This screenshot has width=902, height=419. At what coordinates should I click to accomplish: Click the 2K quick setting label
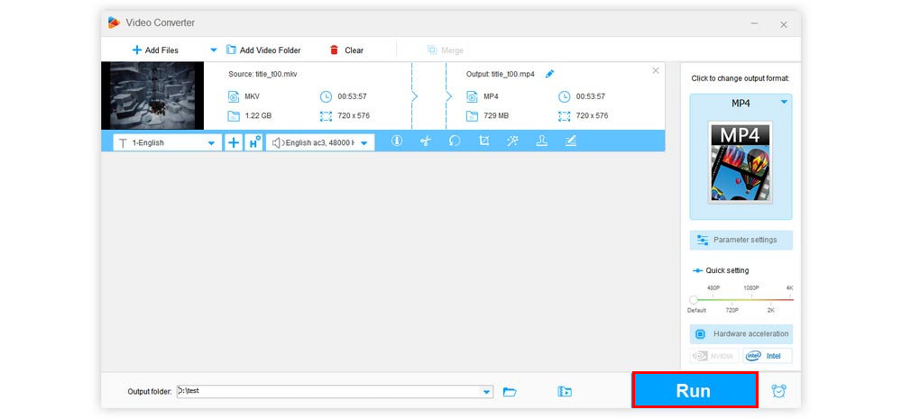771,310
